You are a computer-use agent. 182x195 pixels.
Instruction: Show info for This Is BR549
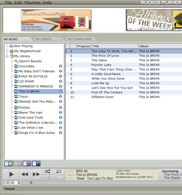(60, 91)
